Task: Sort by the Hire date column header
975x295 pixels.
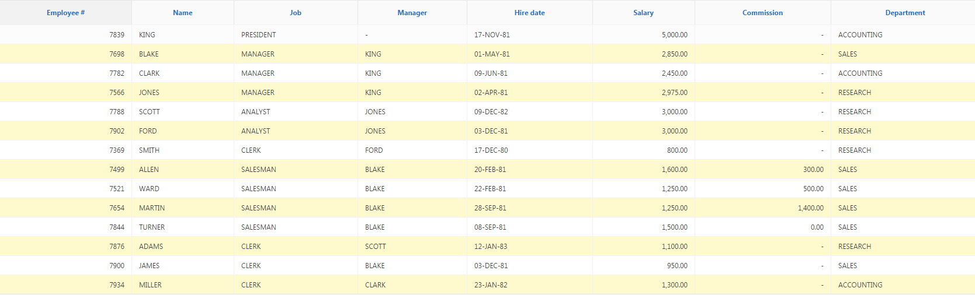Action: tap(530, 13)
